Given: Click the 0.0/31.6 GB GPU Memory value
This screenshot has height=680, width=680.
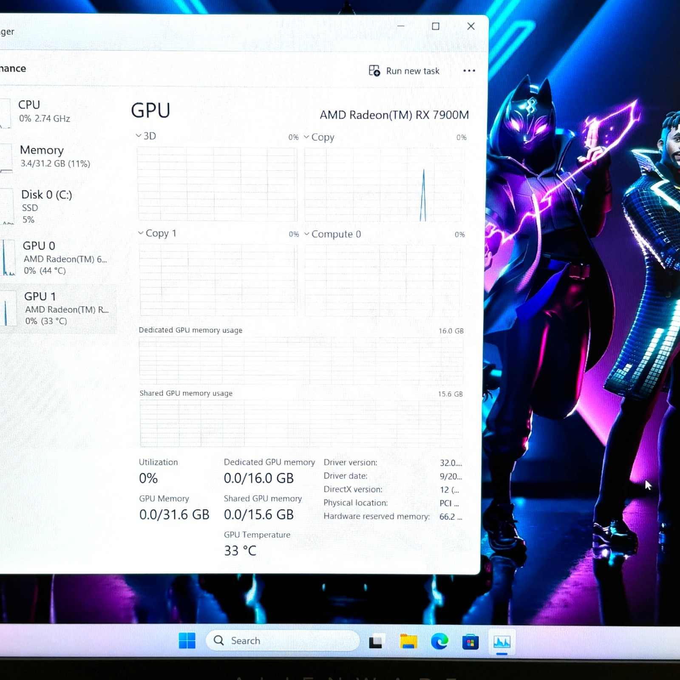Looking at the screenshot, I should pos(174,515).
